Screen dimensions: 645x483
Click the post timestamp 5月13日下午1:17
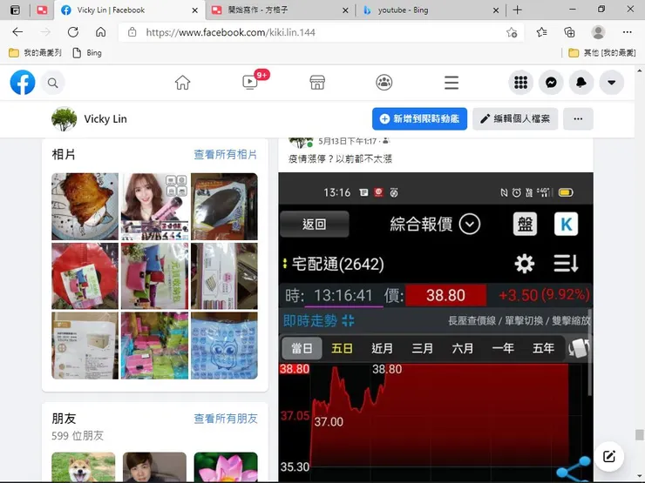[348, 141]
